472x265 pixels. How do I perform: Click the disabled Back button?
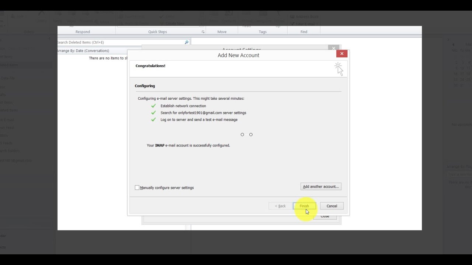[280, 206]
